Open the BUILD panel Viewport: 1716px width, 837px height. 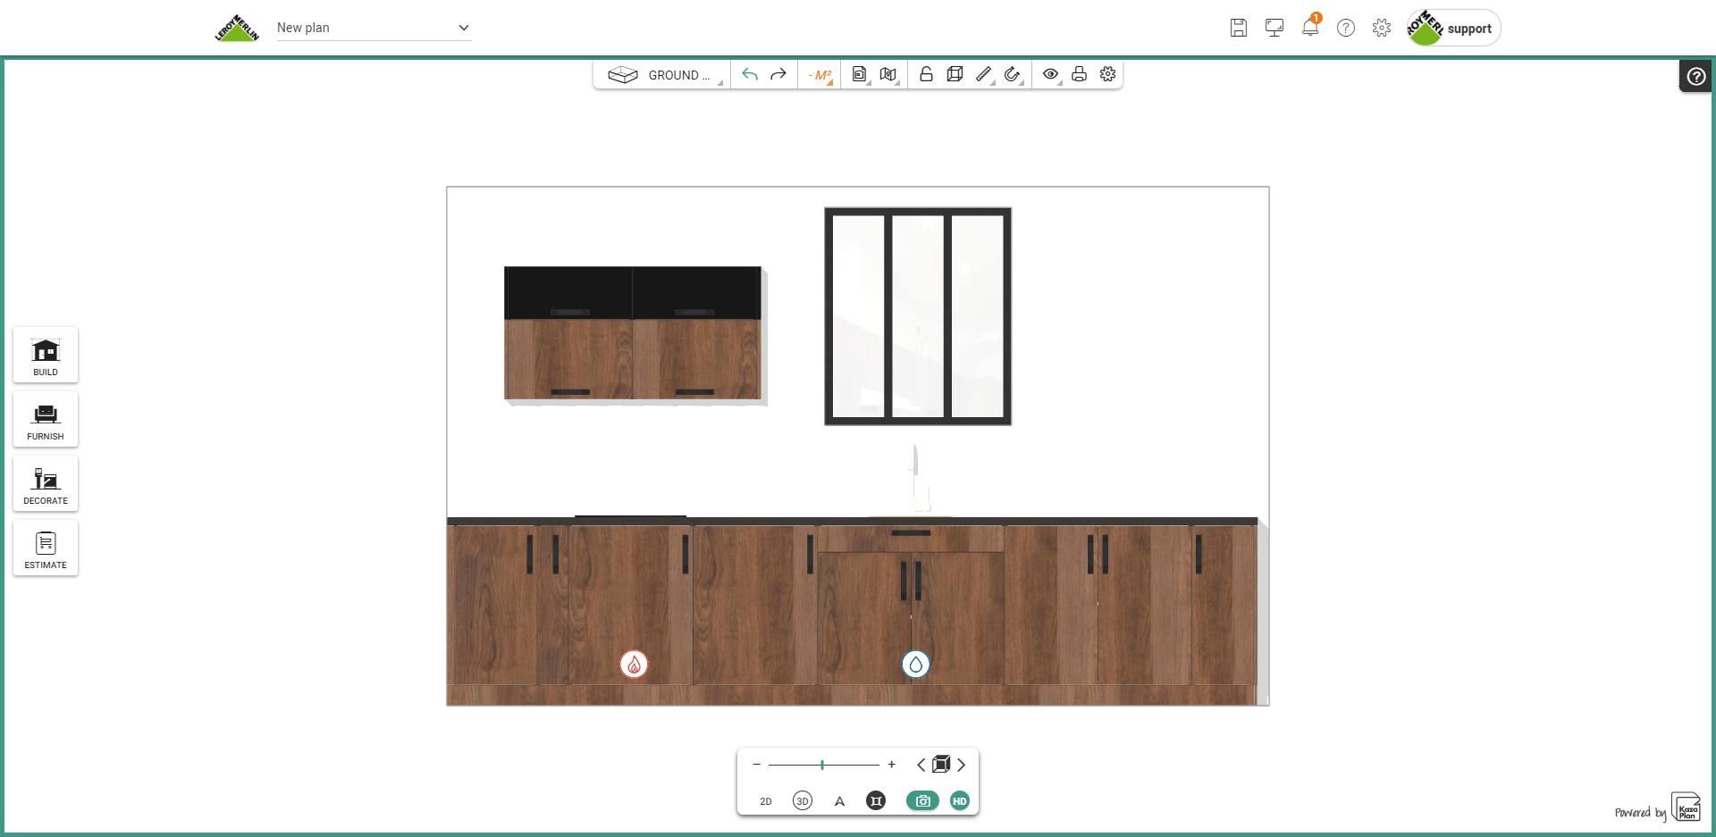tap(46, 356)
